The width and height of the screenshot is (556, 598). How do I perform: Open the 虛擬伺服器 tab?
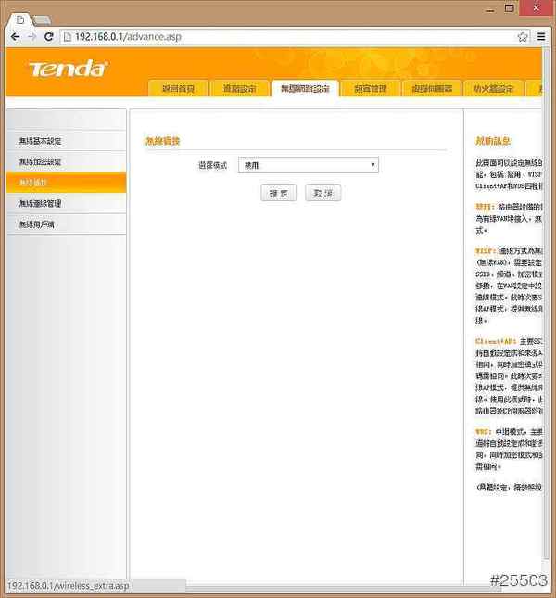point(432,88)
